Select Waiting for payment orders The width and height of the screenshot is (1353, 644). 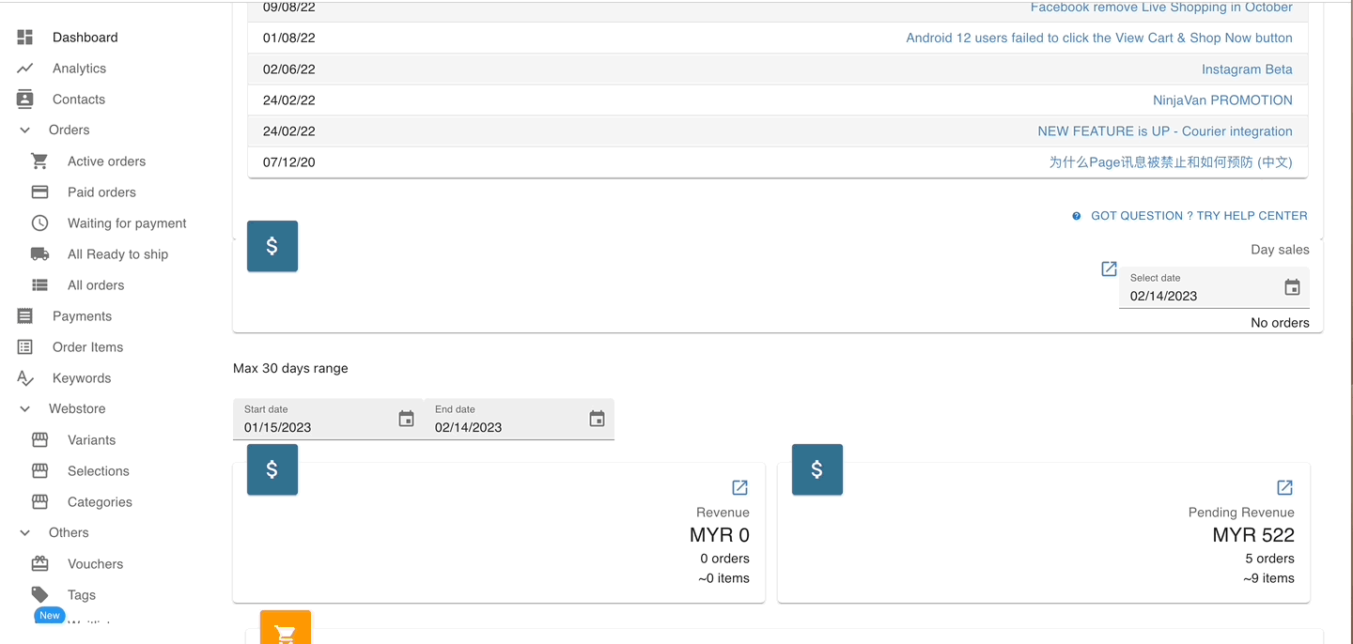point(127,223)
